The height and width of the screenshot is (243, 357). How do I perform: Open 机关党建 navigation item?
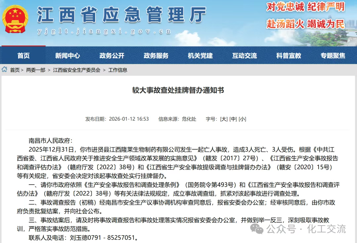pos(200,56)
